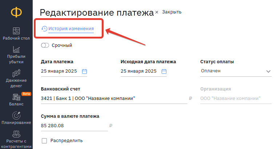Click the Оплачен status value

(x=211, y=71)
